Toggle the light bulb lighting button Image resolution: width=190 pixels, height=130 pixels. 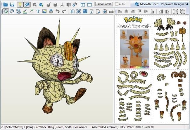(x=20, y=5)
